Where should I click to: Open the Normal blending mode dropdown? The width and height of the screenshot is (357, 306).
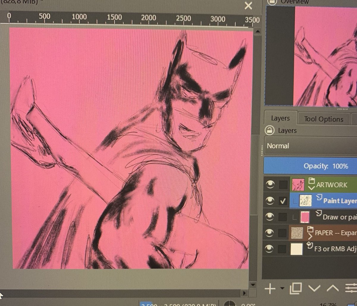[310, 146]
